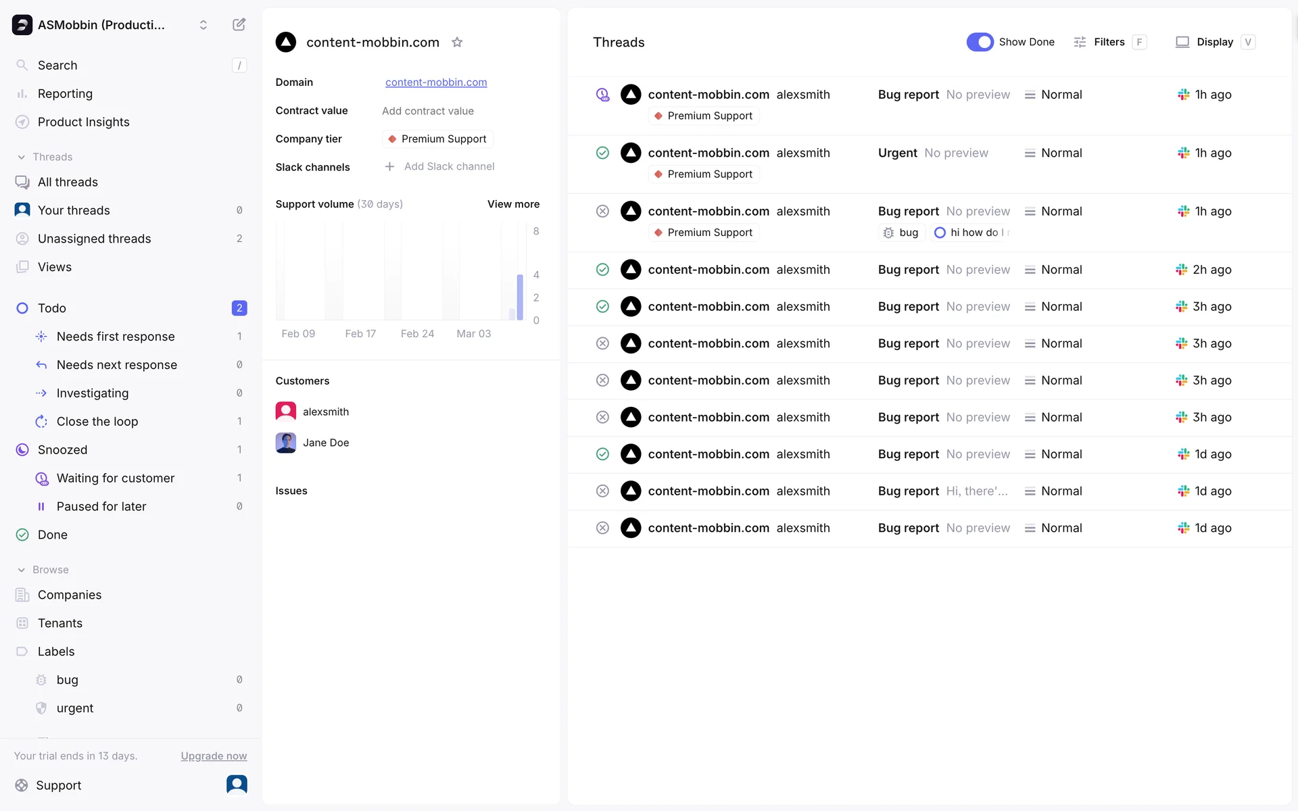The image size is (1298, 811).
Task: Open ASMobbin workspace switcher dropdown
Action: (x=203, y=25)
